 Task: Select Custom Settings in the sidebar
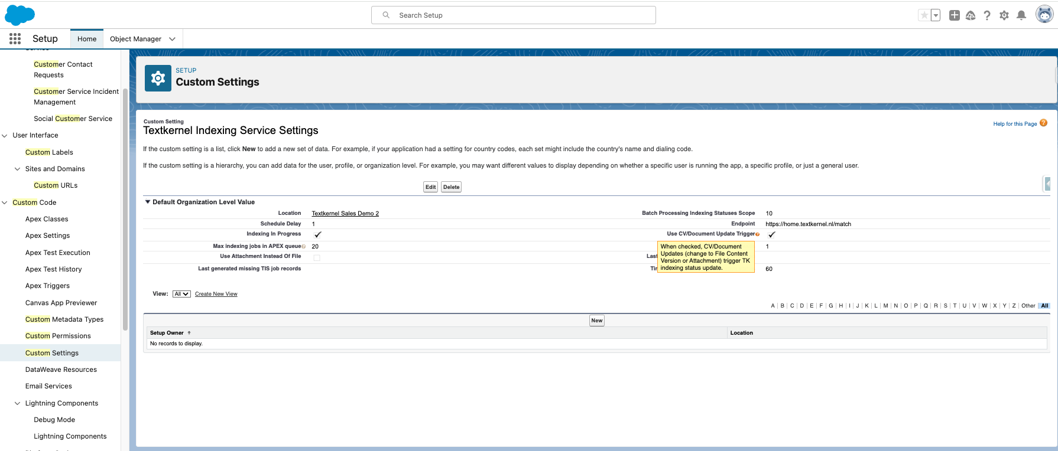point(52,353)
